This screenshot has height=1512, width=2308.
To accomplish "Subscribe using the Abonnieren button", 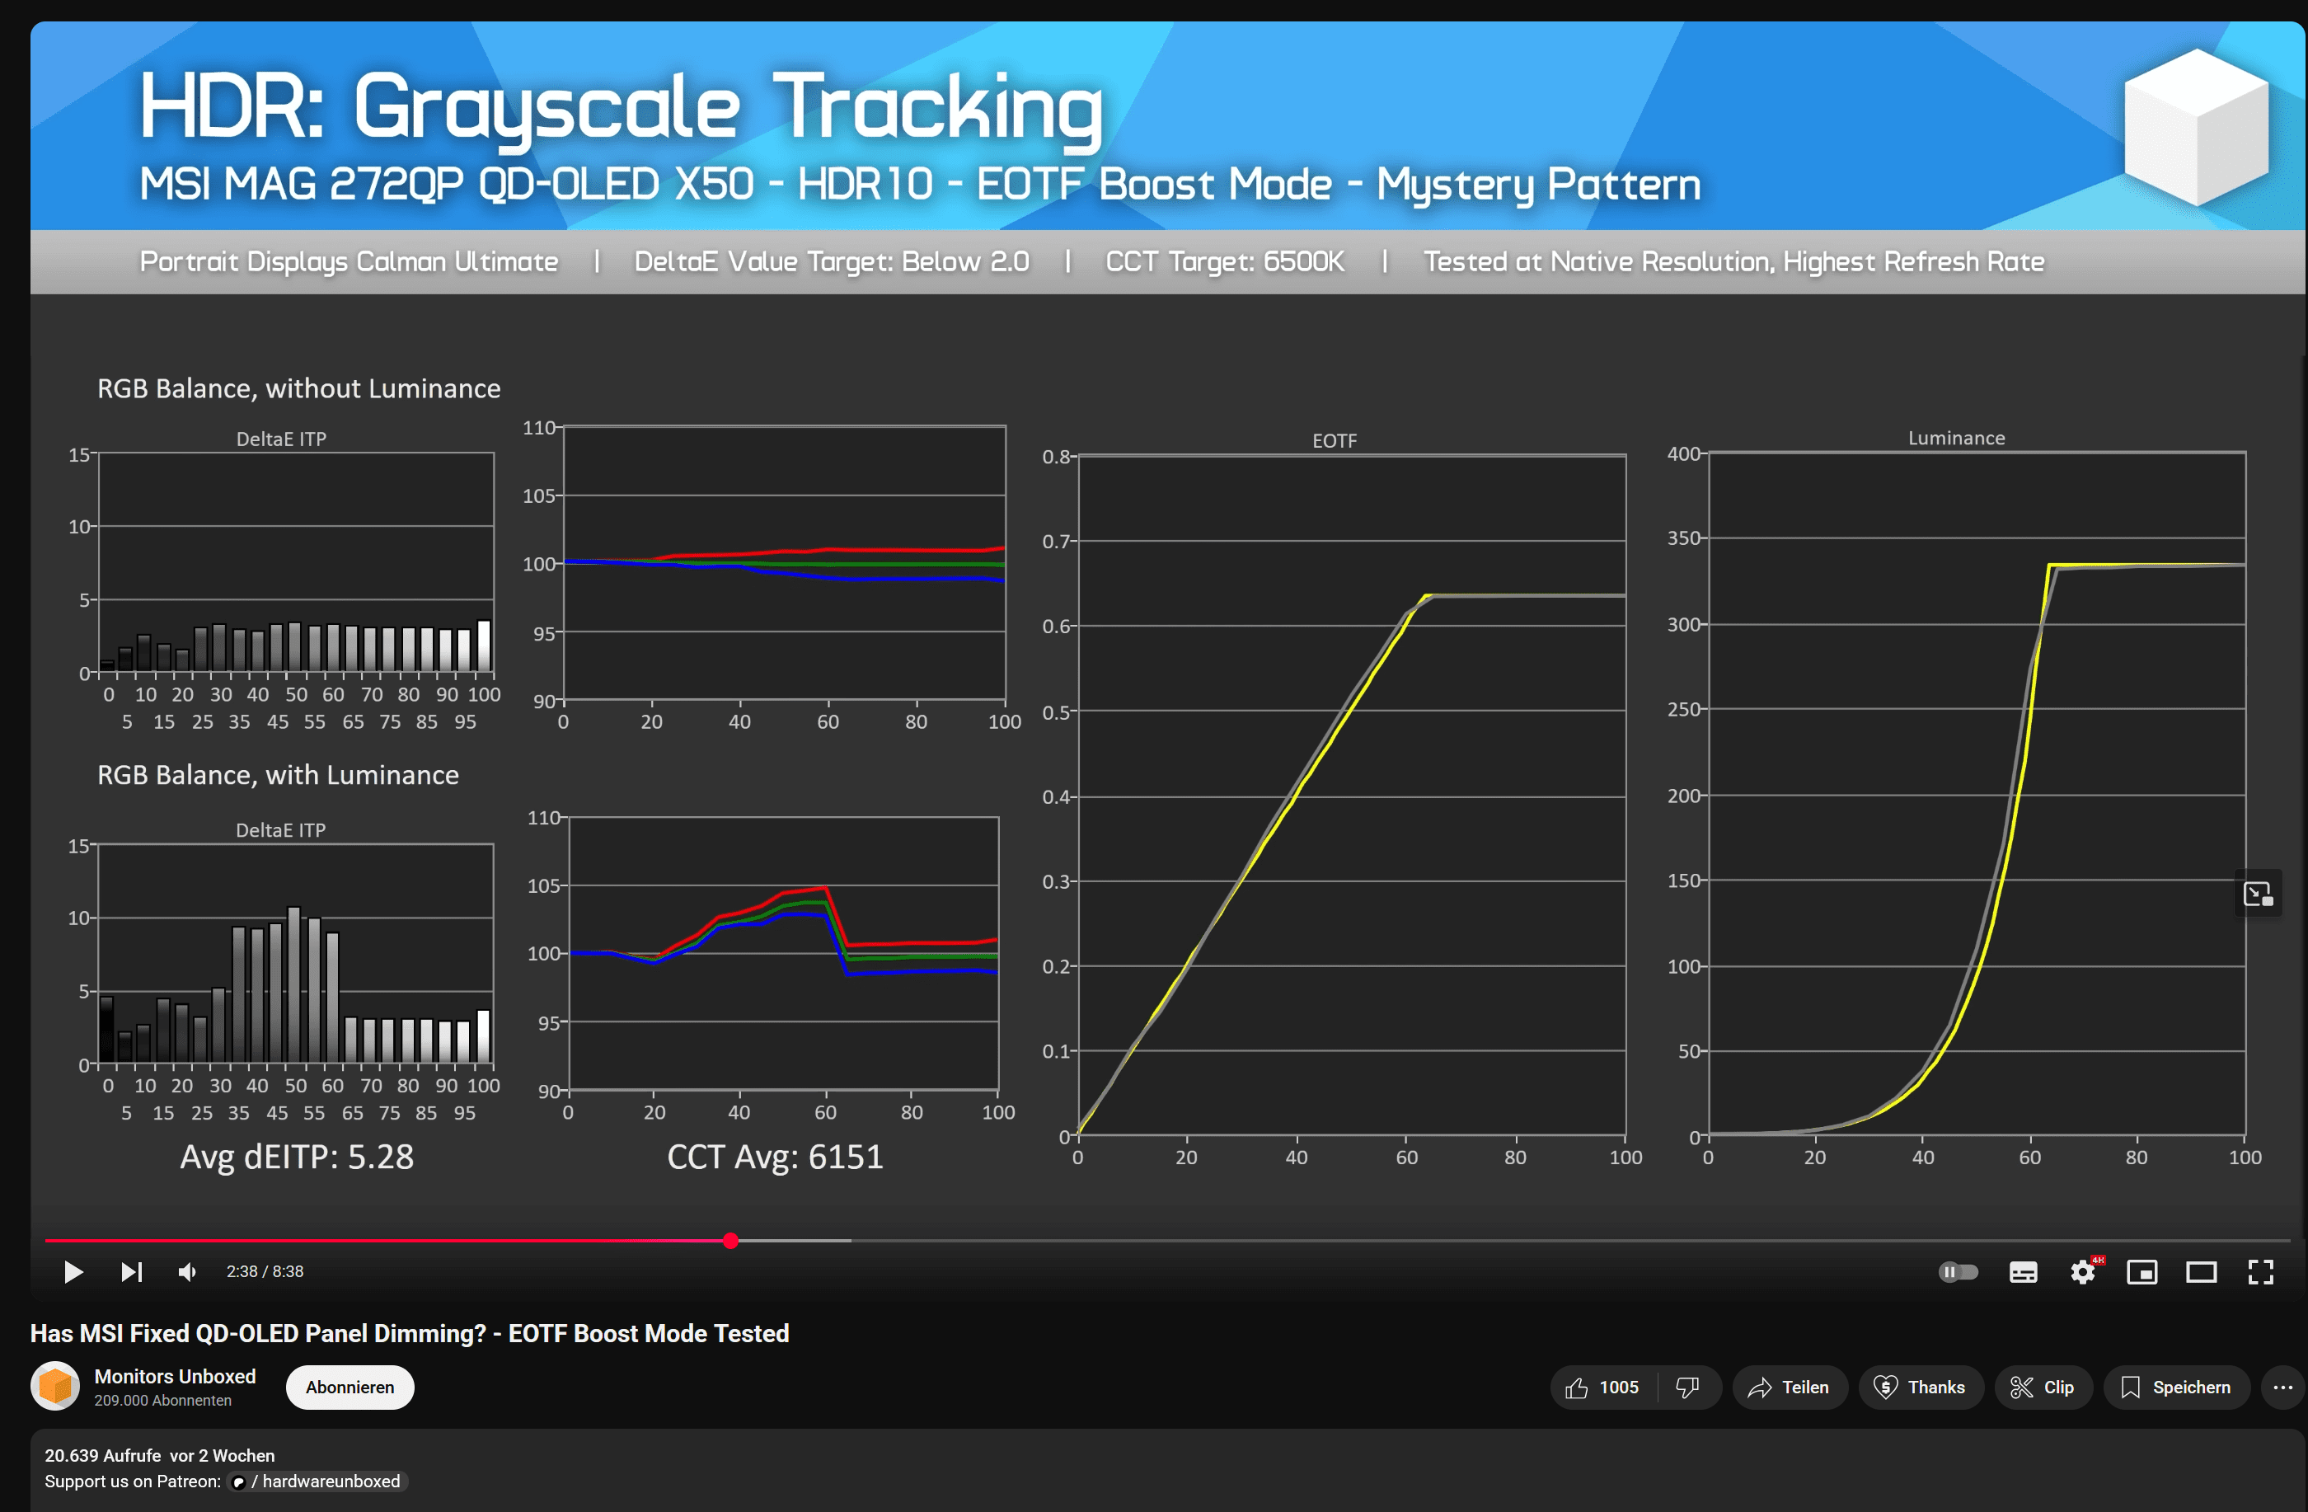I will (x=350, y=1387).
